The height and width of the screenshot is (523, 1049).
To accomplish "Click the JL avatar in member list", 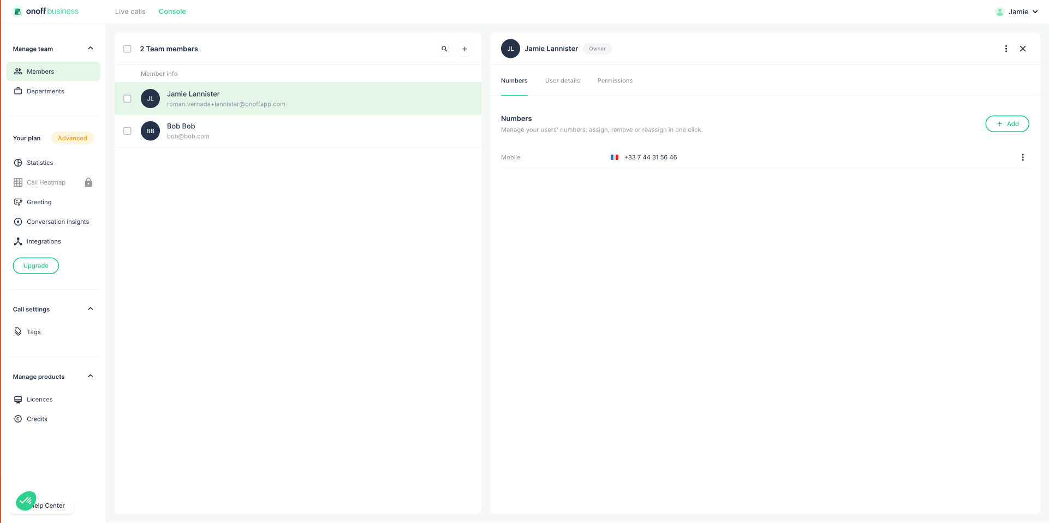I will (x=150, y=99).
